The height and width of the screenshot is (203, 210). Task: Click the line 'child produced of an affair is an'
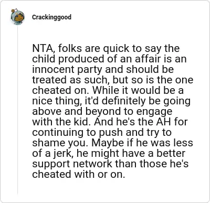click(x=109, y=59)
